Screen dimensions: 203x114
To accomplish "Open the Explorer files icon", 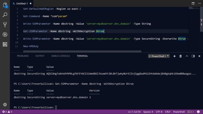I will tap(5, 5).
